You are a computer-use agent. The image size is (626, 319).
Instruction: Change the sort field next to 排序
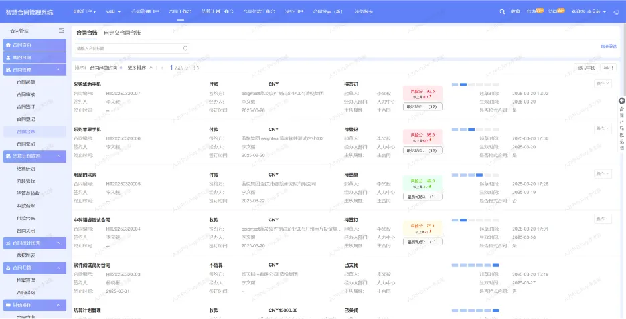click(x=106, y=68)
